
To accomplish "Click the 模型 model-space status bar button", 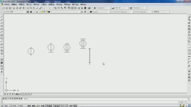I will point(76,106).
